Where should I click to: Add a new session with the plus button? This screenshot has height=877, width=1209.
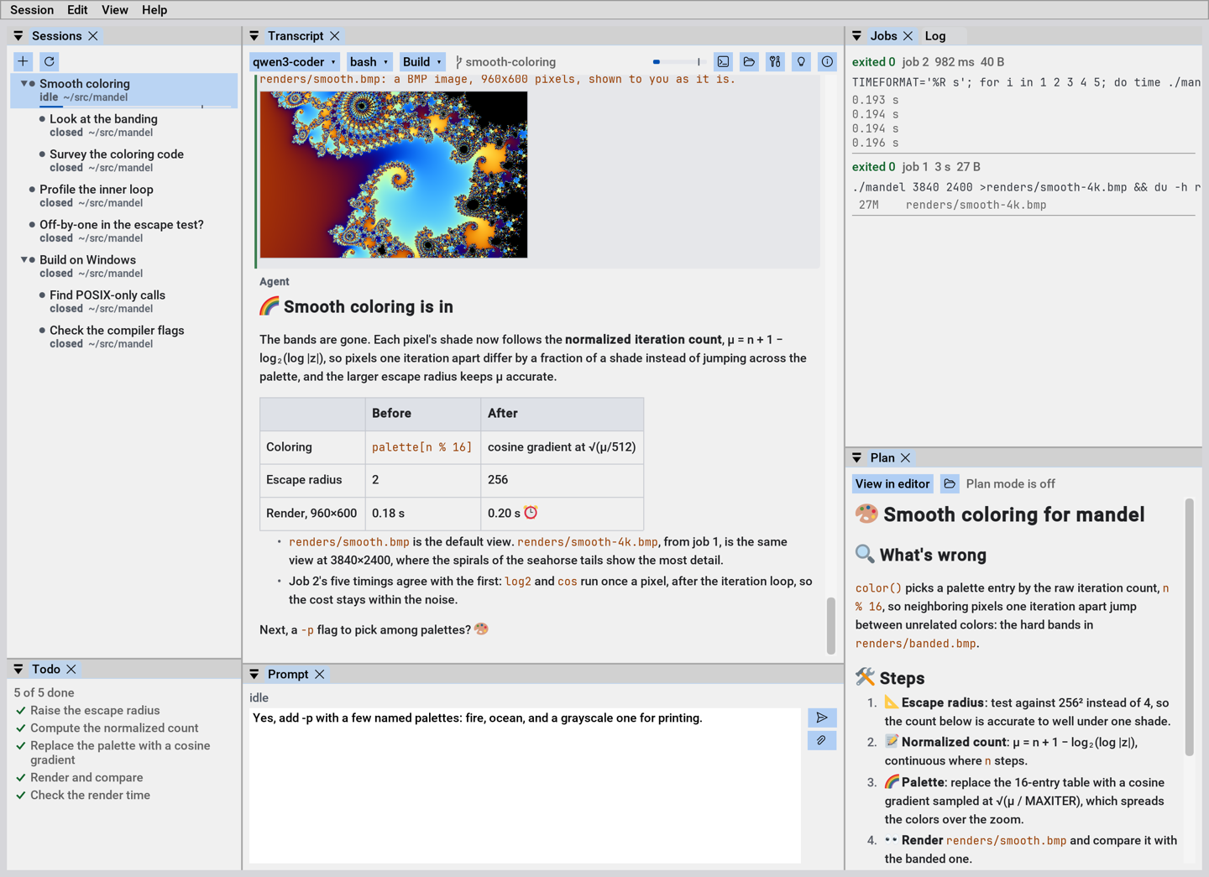(x=24, y=61)
